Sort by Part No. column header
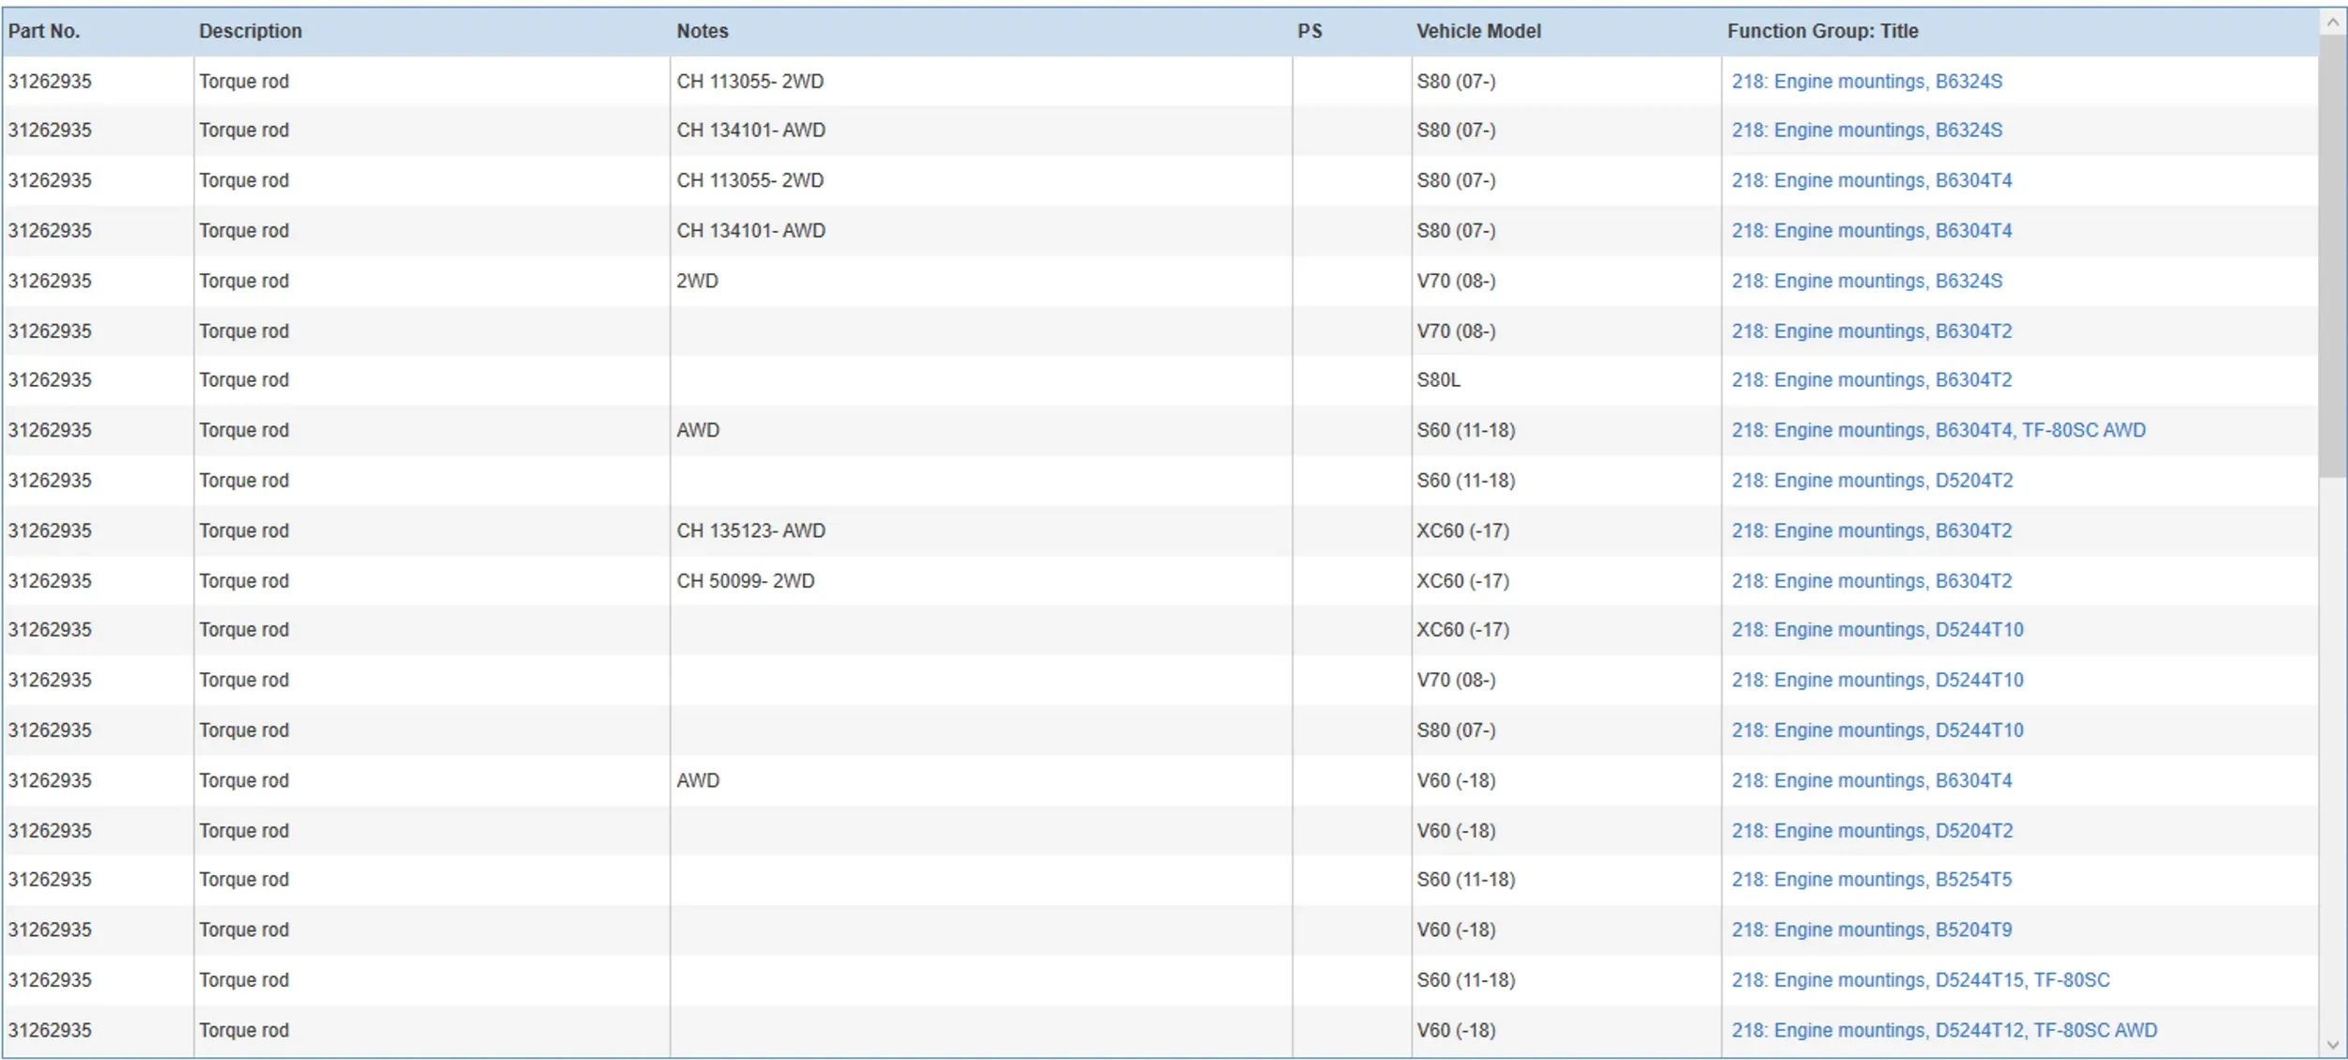 click(44, 31)
